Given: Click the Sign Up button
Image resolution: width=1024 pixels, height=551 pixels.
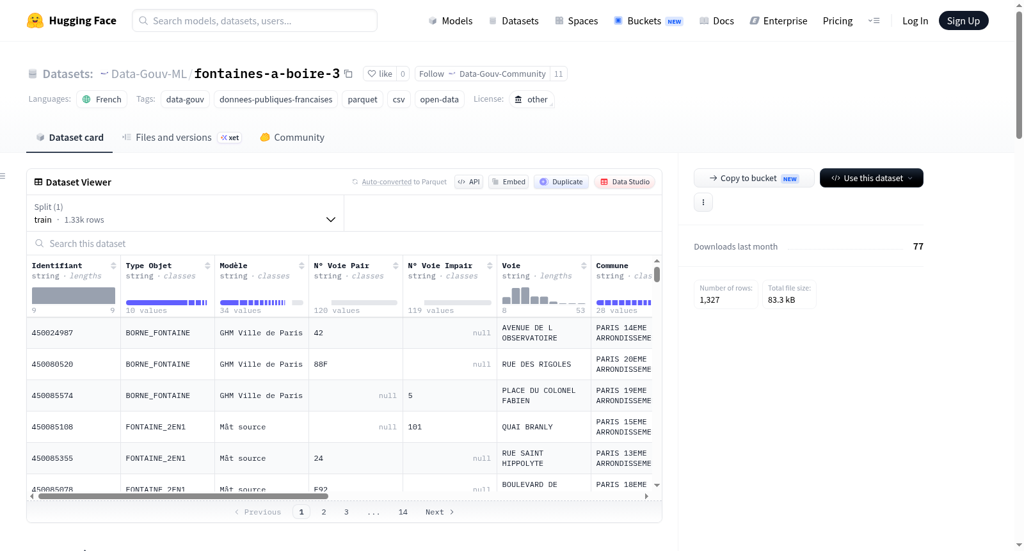Looking at the screenshot, I should (x=963, y=20).
